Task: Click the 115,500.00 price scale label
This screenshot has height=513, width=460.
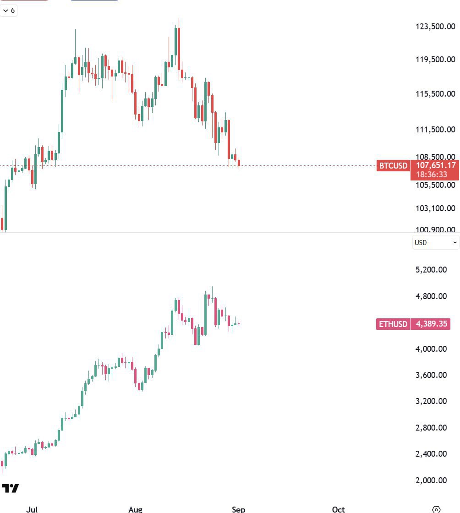Action: pos(435,94)
